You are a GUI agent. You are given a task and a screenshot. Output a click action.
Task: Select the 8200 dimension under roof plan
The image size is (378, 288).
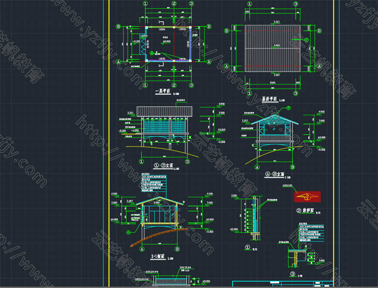pos(272,83)
